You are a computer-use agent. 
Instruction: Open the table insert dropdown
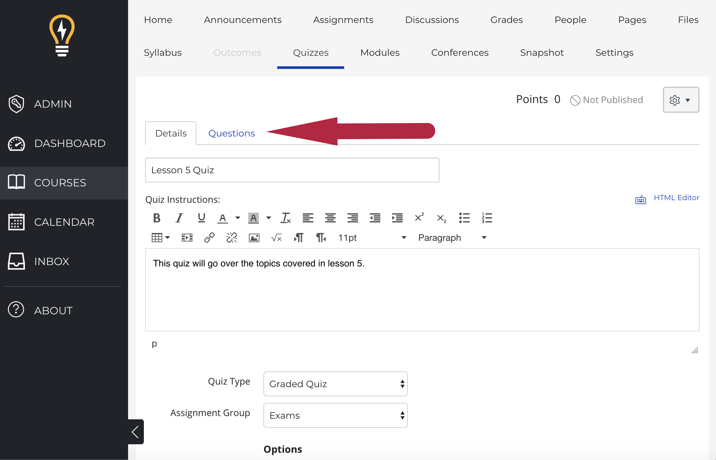161,238
